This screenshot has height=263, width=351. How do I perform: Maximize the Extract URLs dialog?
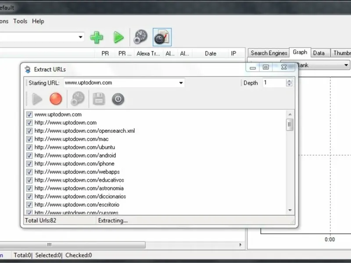(x=266, y=67)
